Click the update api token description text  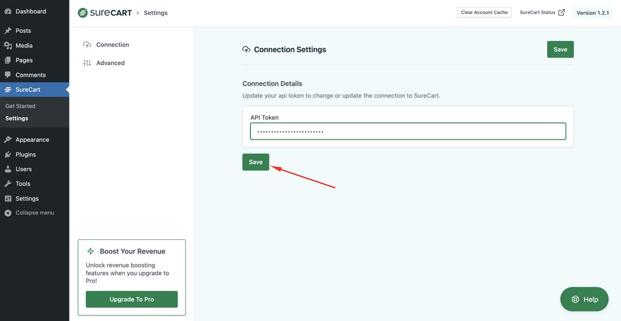pos(342,95)
